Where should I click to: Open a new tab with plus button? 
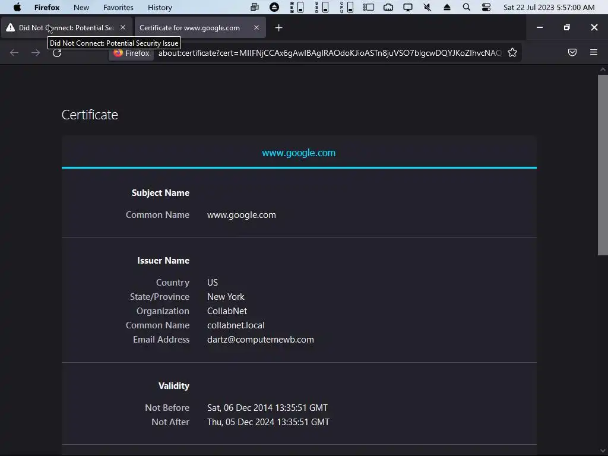click(279, 27)
